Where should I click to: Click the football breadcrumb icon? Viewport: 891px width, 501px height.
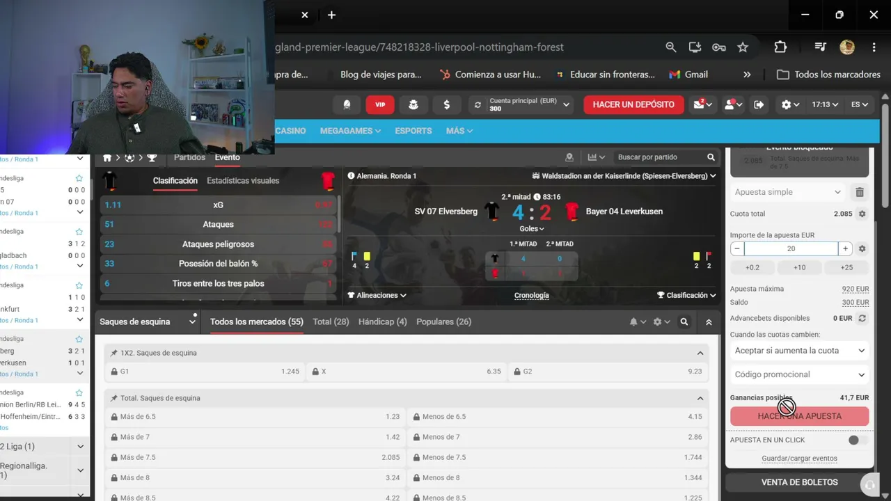(129, 158)
